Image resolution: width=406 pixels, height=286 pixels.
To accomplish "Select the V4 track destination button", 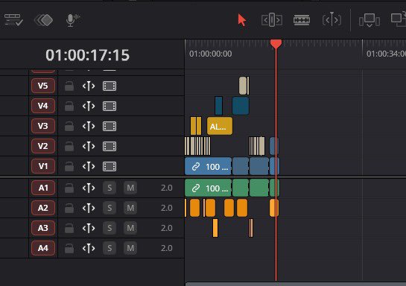I will (x=43, y=106).
